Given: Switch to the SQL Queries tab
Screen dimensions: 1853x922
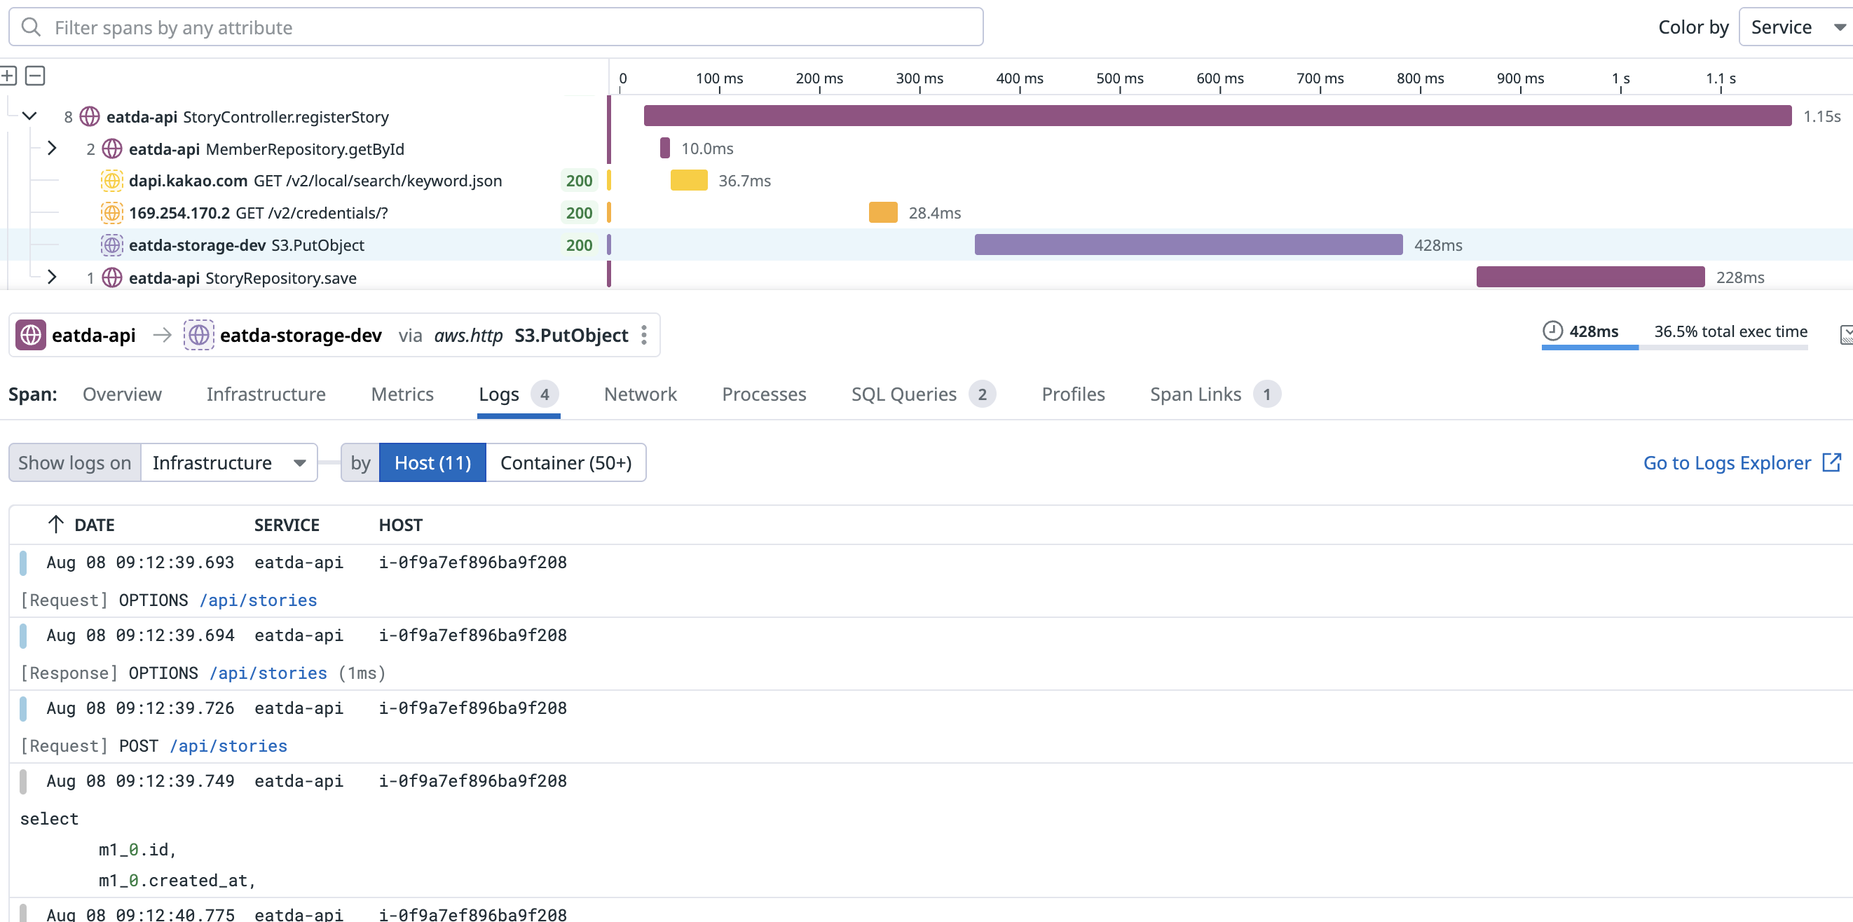Looking at the screenshot, I should coord(903,394).
